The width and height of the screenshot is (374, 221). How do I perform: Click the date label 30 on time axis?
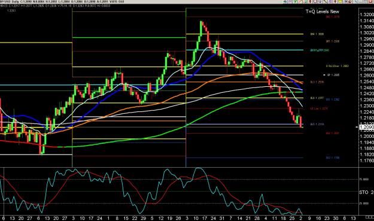[336, 218]
